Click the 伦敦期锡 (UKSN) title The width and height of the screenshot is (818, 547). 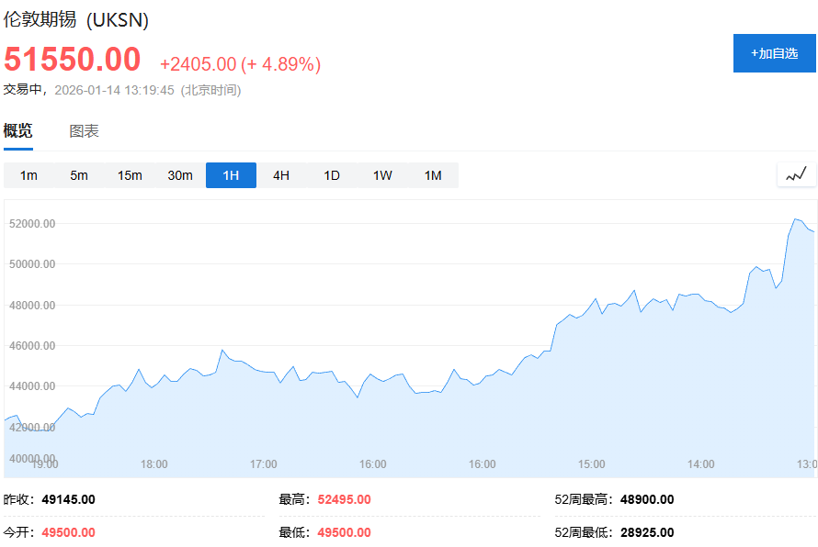(x=76, y=20)
